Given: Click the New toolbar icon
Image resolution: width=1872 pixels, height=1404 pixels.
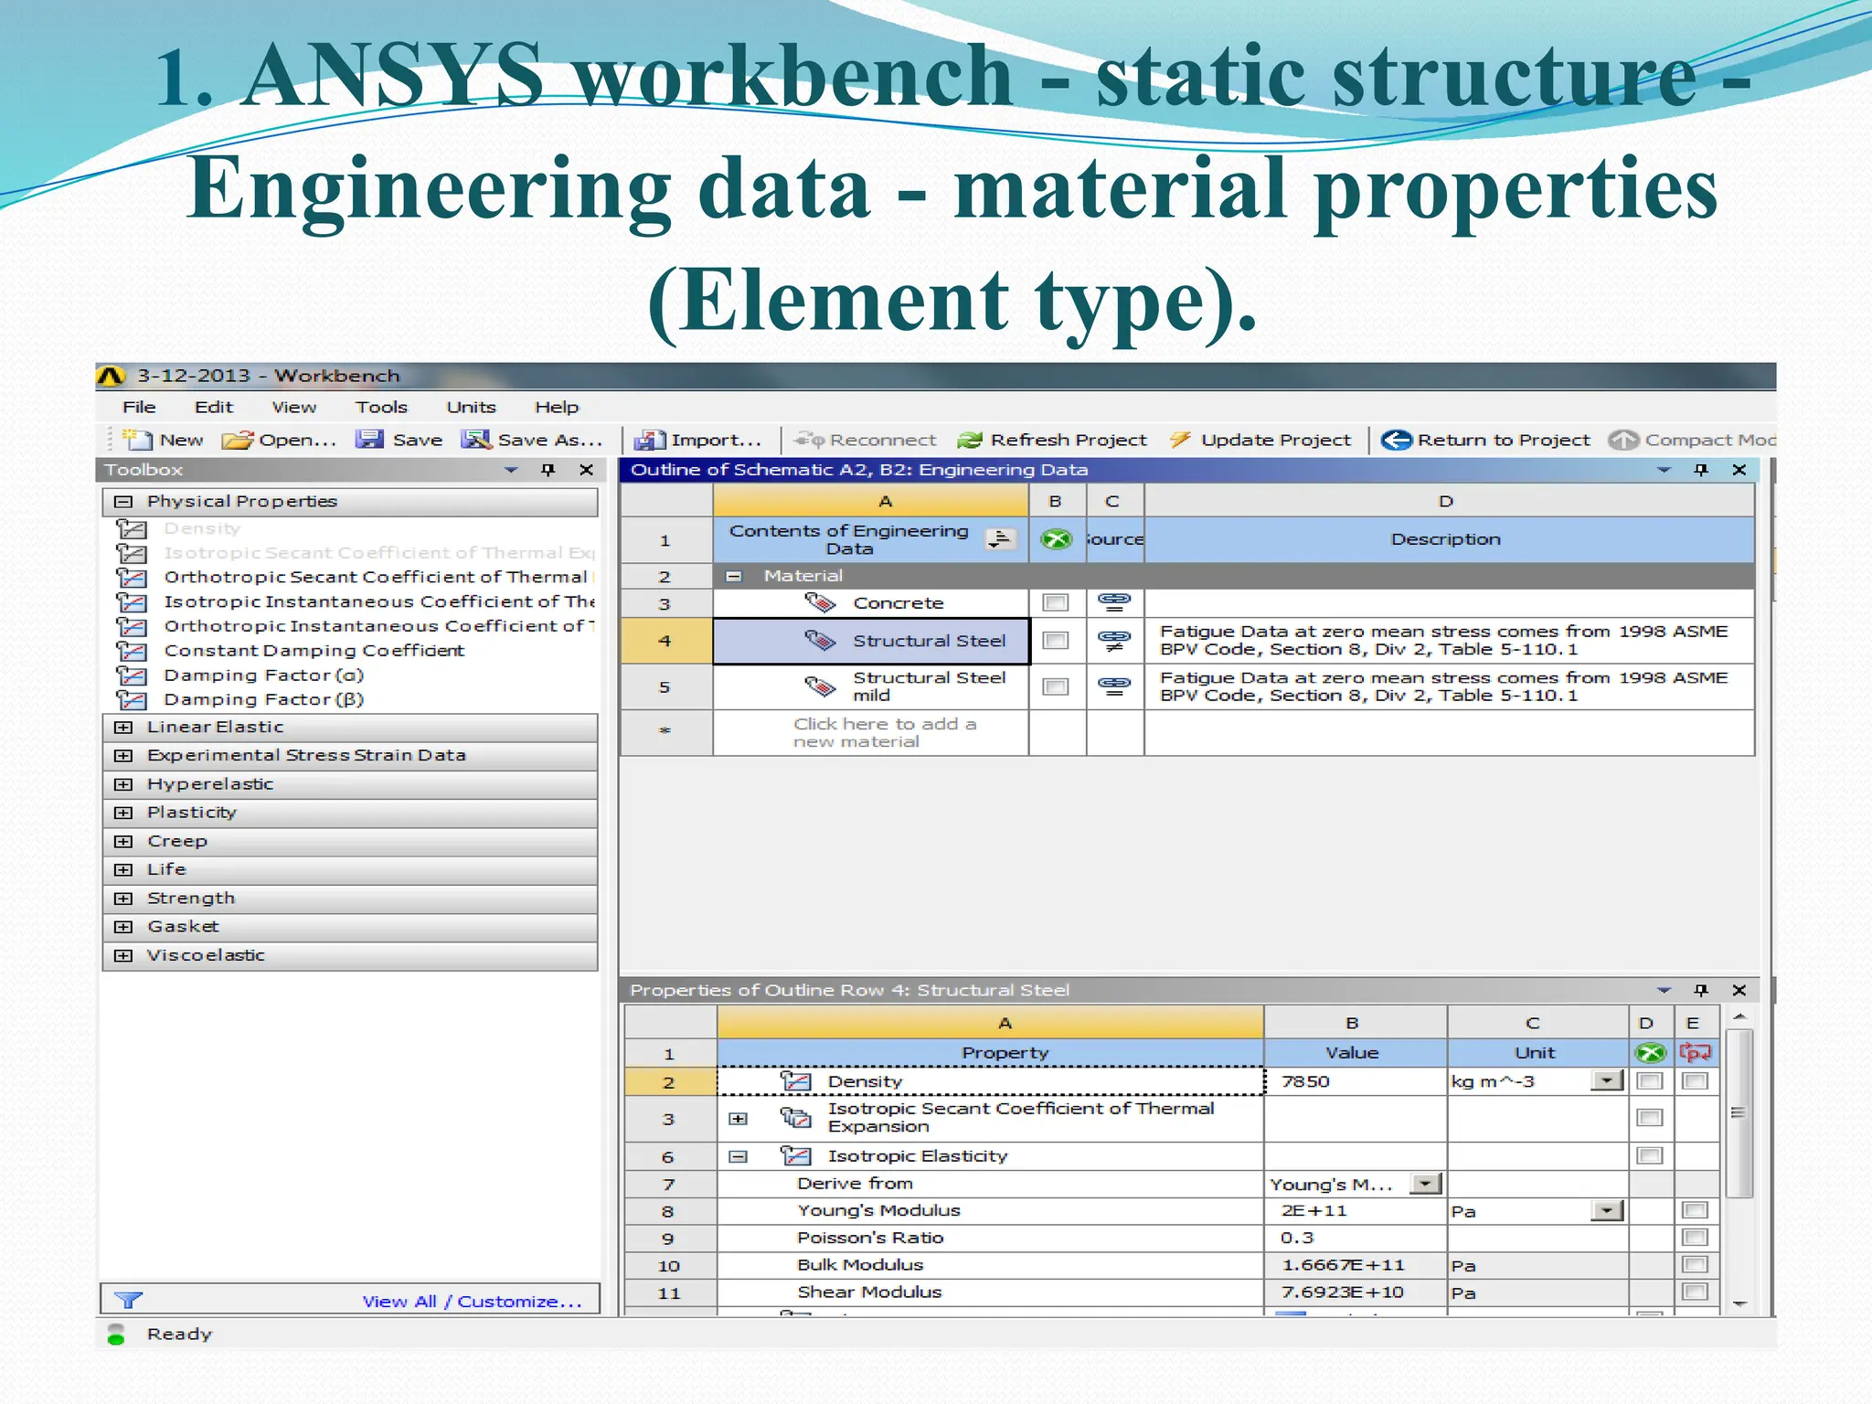Looking at the screenshot, I should coord(137,440).
